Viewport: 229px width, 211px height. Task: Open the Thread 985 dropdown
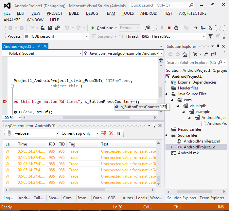click(203, 36)
